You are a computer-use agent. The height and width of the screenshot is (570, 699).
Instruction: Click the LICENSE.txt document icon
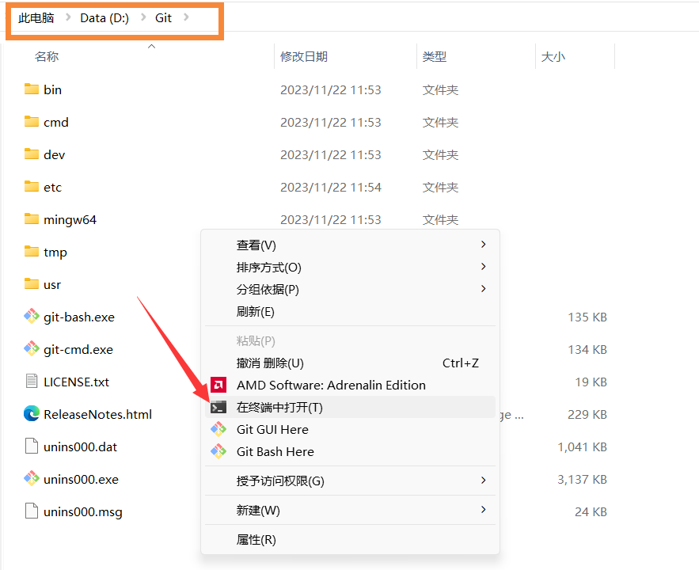coord(31,382)
